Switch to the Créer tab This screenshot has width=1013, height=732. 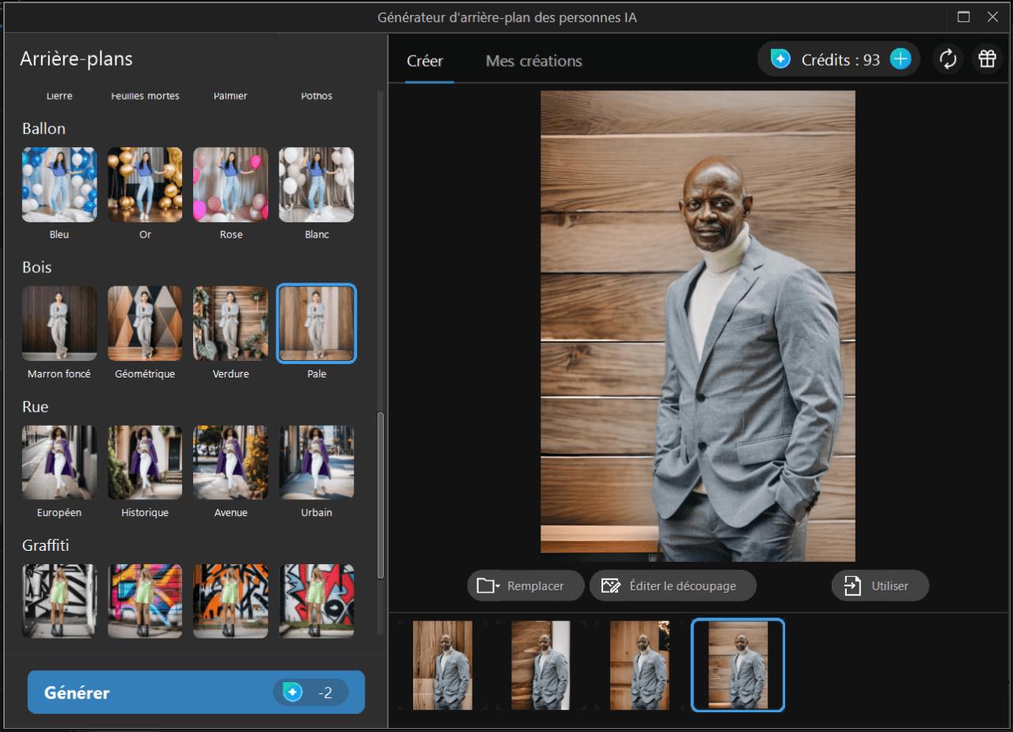click(x=425, y=60)
